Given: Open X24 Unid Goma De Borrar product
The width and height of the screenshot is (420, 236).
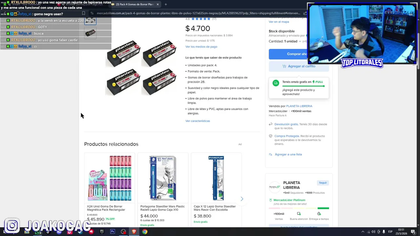Looking at the screenshot, I should tap(106, 208).
